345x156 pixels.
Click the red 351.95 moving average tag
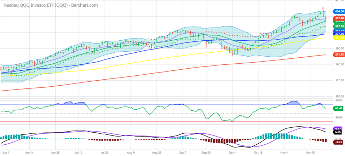pos(339,54)
